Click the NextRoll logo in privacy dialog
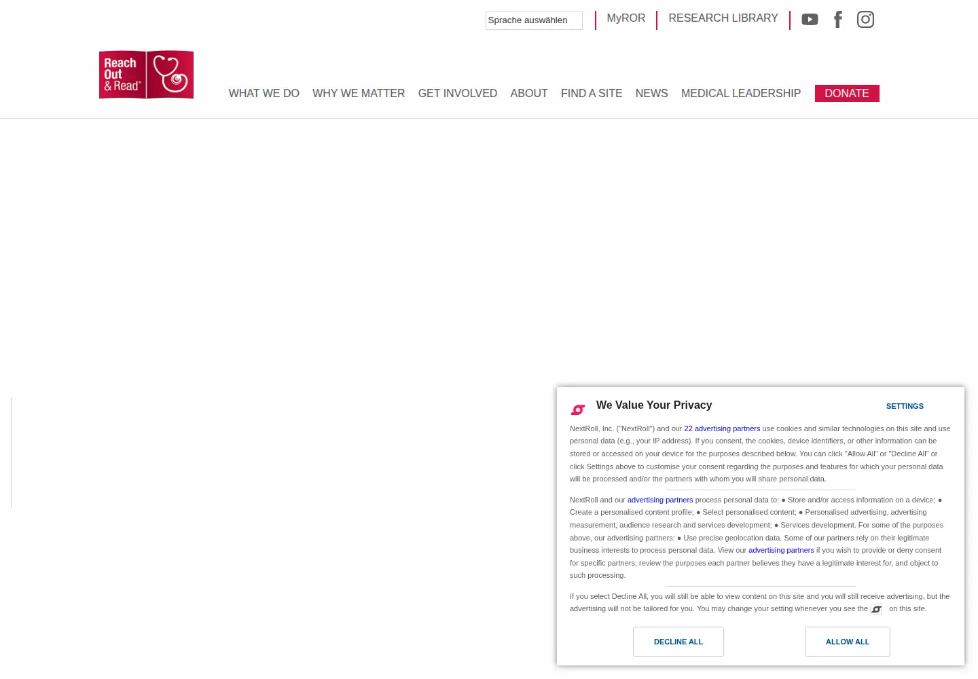 point(578,409)
